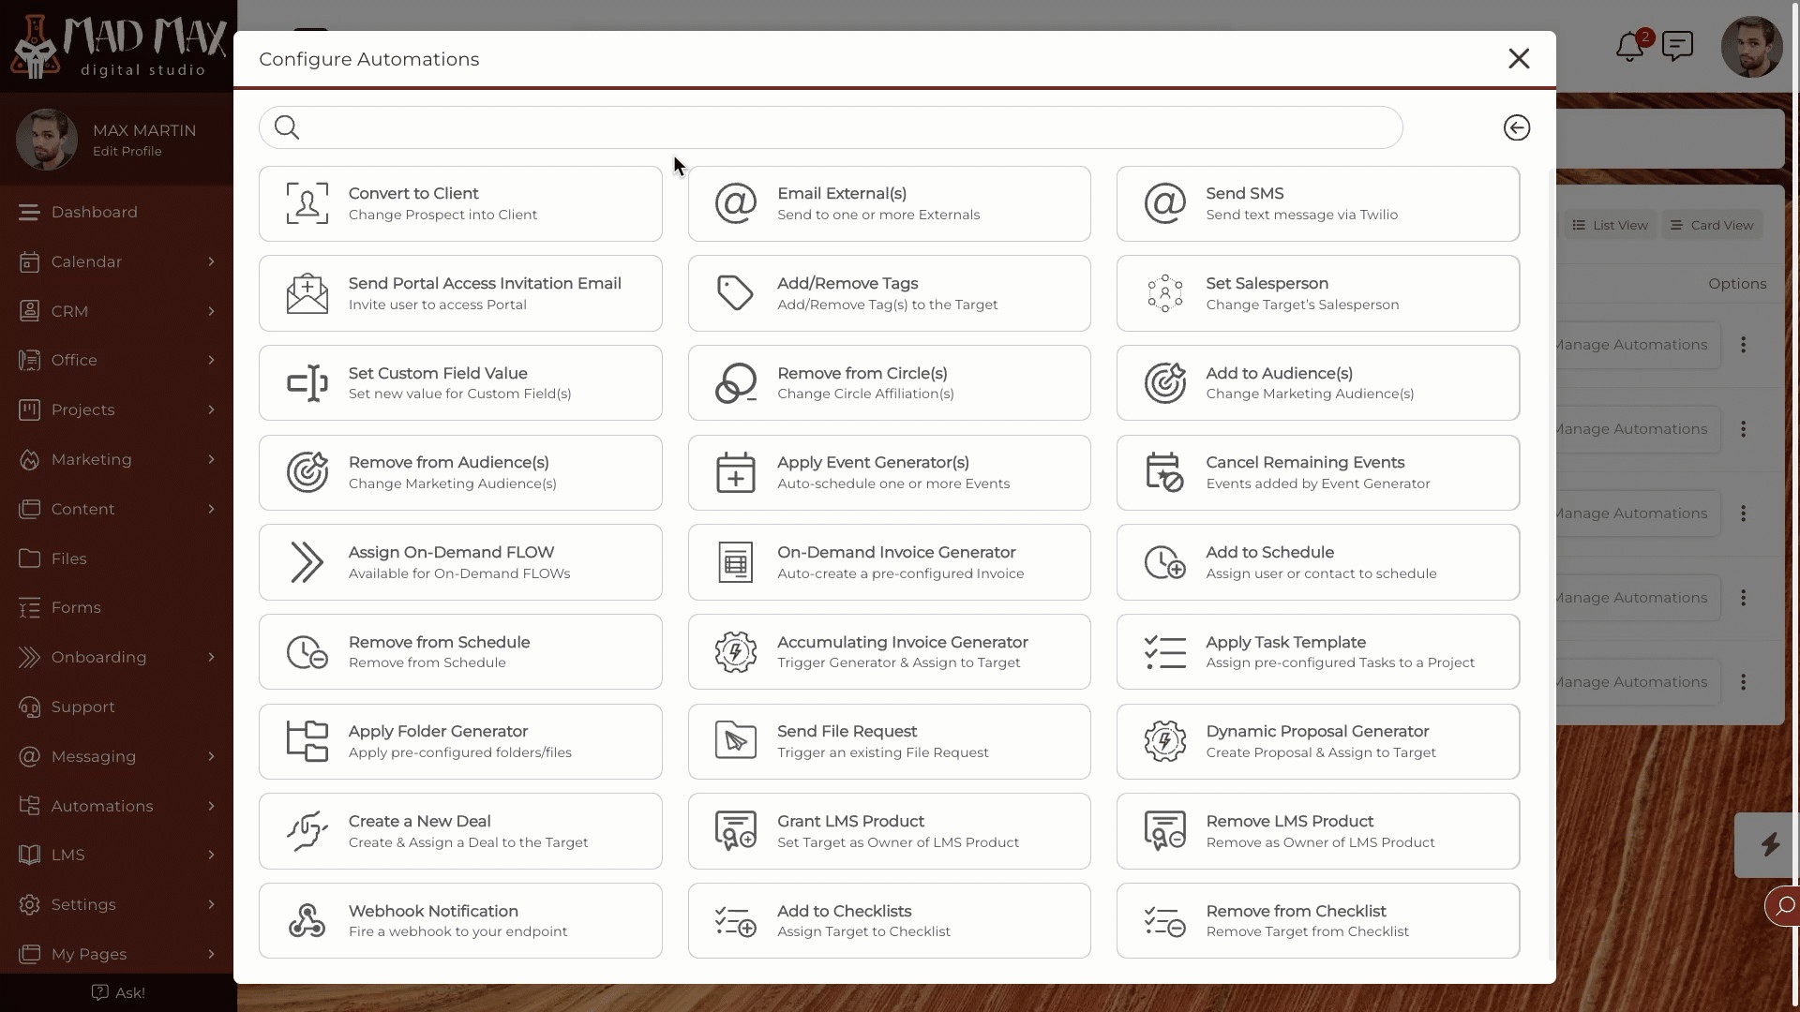Click the back navigation arrow button
Viewport: 1800px width, 1012px height.
(1517, 127)
